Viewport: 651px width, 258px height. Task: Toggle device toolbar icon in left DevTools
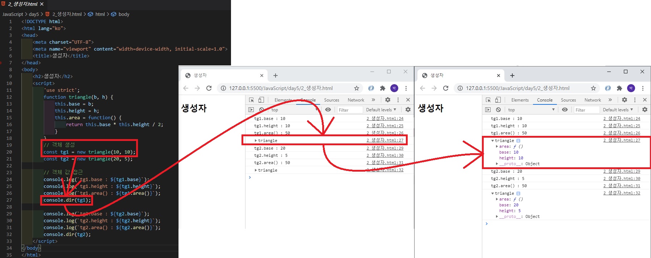(x=261, y=100)
